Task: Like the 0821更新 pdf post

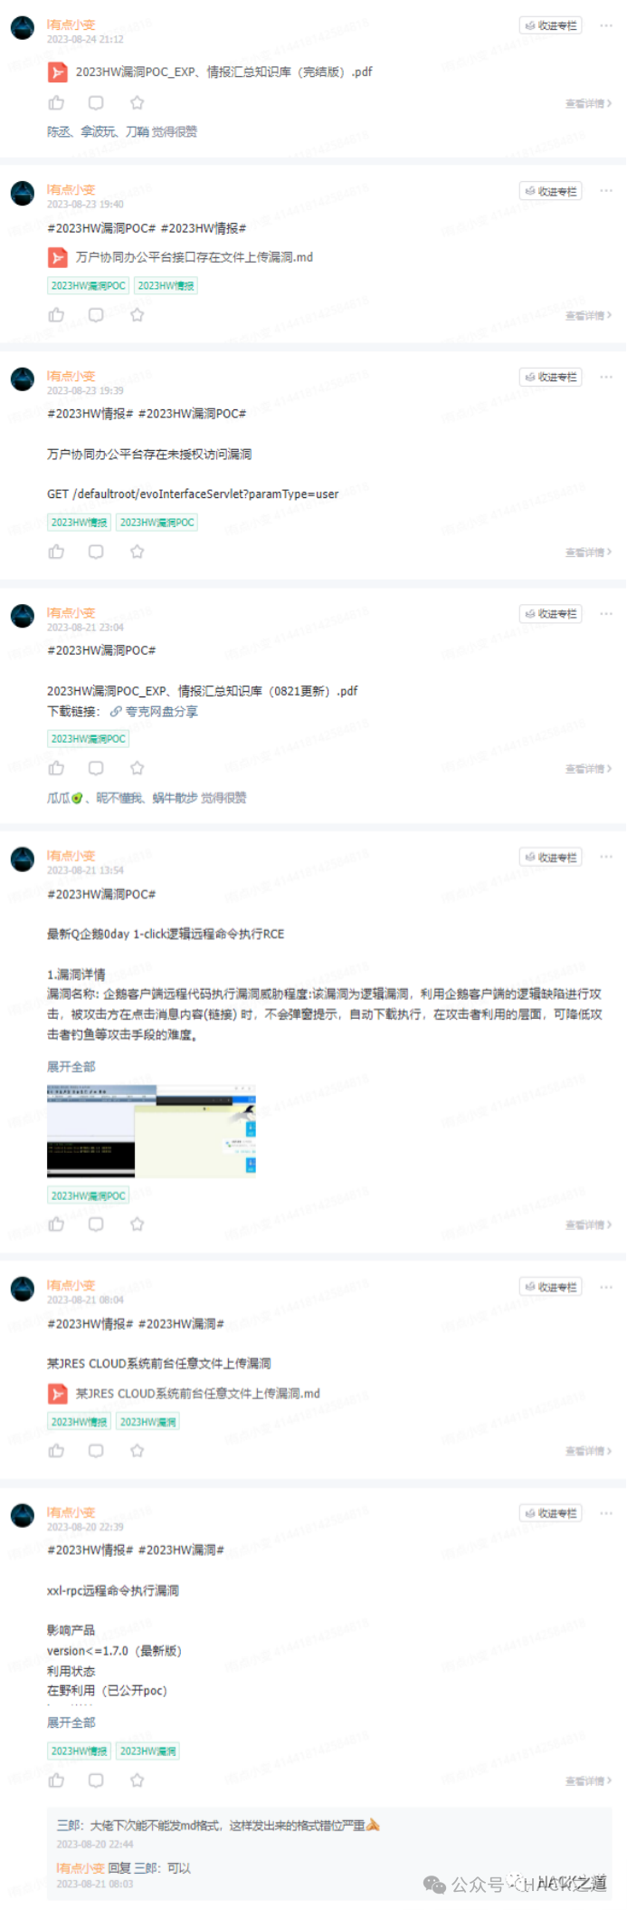Action: [56, 769]
